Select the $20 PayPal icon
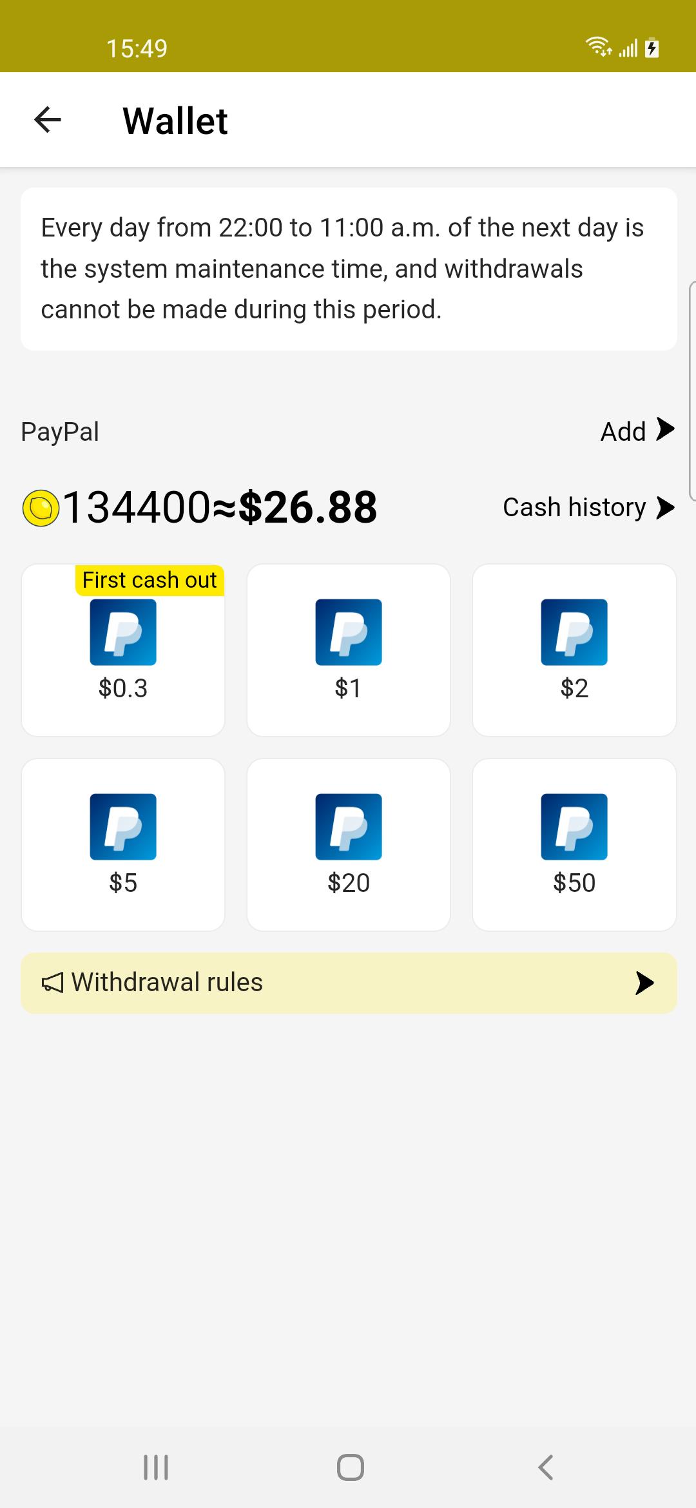 coord(349,827)
